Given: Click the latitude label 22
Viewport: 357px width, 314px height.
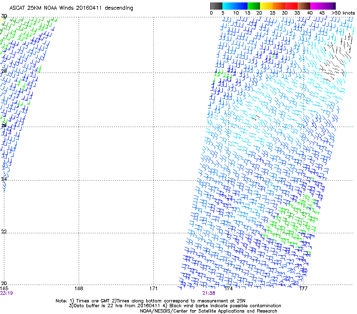Looking at the screenshot, I should tap(4, 231).
